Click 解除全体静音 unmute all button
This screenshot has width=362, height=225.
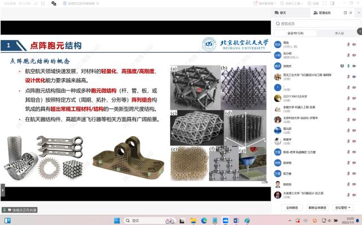point(317,207)
